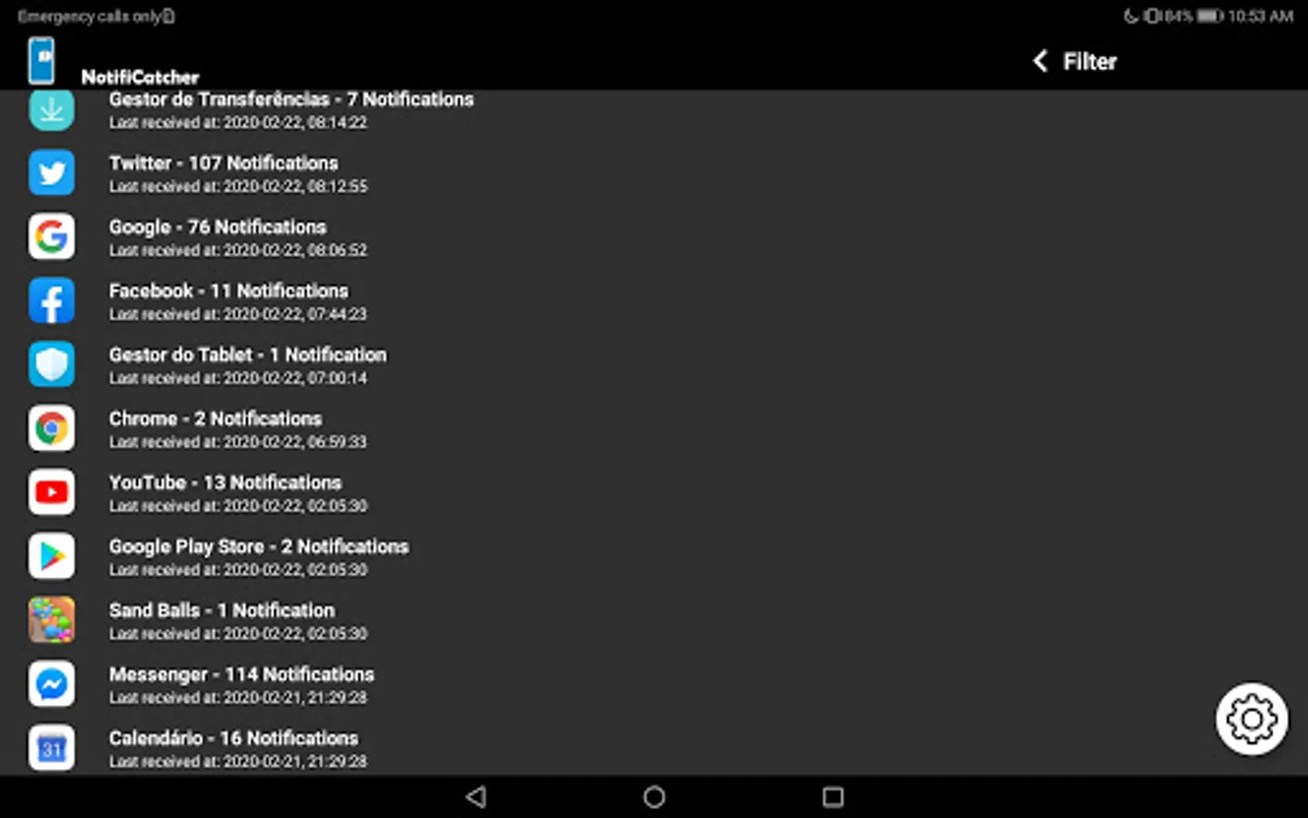Tap the Android home navigation button

654,797
